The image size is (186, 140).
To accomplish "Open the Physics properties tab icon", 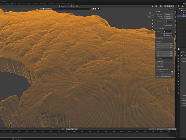I will (x=178, y=82).
